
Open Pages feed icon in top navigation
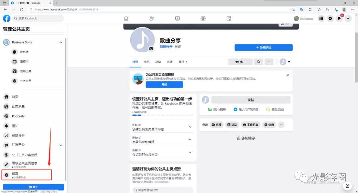[229, 19]
